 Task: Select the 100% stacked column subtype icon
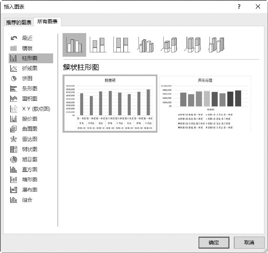[x=122, y=45]
